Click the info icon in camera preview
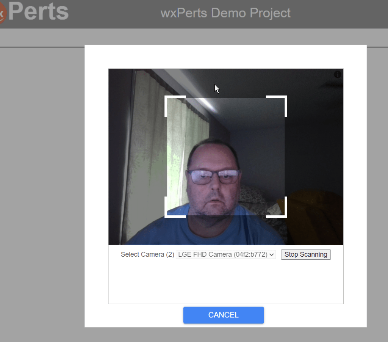The height and width of the screenshot is (342, 388). point(337,75)
